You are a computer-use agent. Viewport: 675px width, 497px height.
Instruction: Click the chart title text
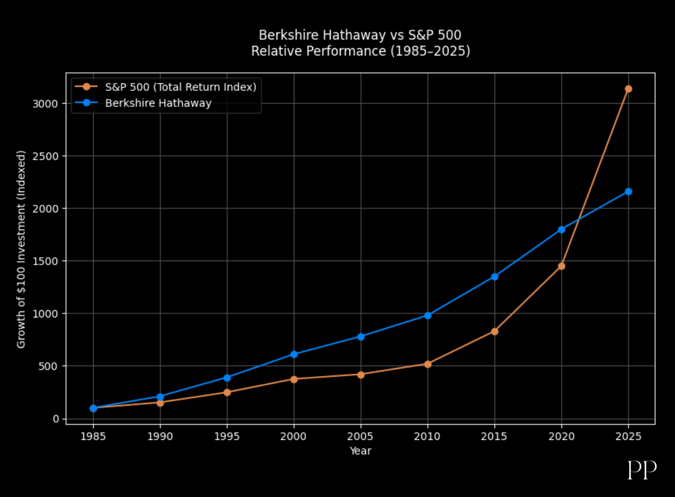[x=360, y=43]
